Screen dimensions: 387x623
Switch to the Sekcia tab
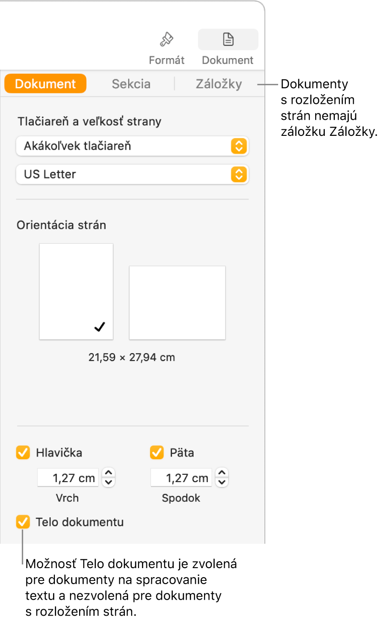click(x=131, y=84)
